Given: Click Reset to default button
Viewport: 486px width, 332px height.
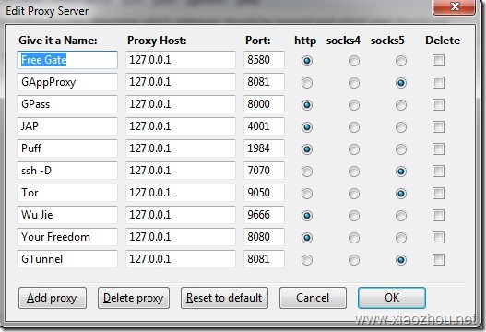Looking at the screenshot, I should [224, 298].
